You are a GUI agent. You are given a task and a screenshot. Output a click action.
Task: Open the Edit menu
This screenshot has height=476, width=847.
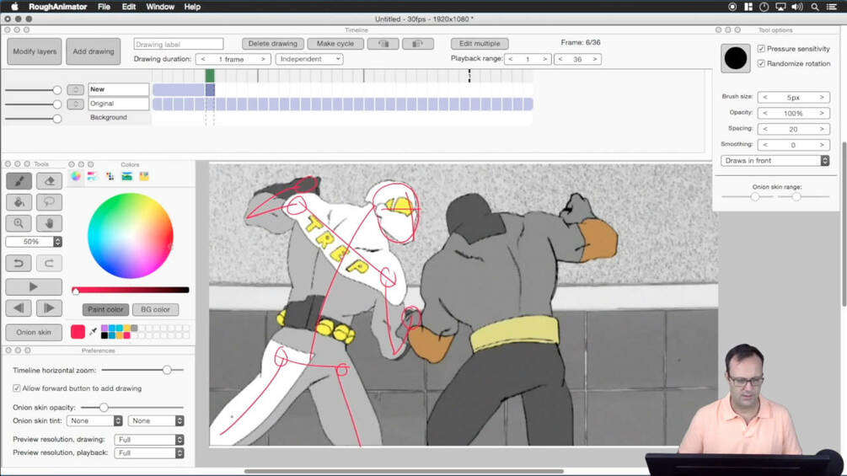pos(129,7)
